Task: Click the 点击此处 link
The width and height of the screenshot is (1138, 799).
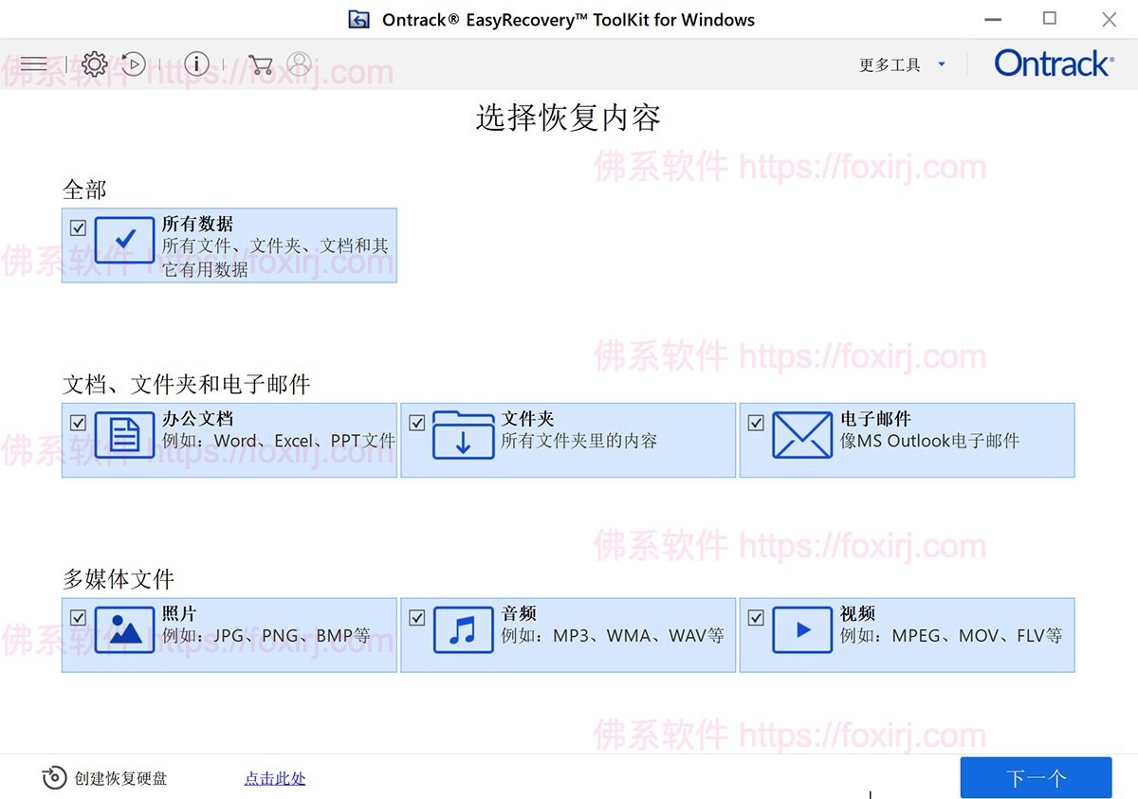Action: tap(274, 777)
